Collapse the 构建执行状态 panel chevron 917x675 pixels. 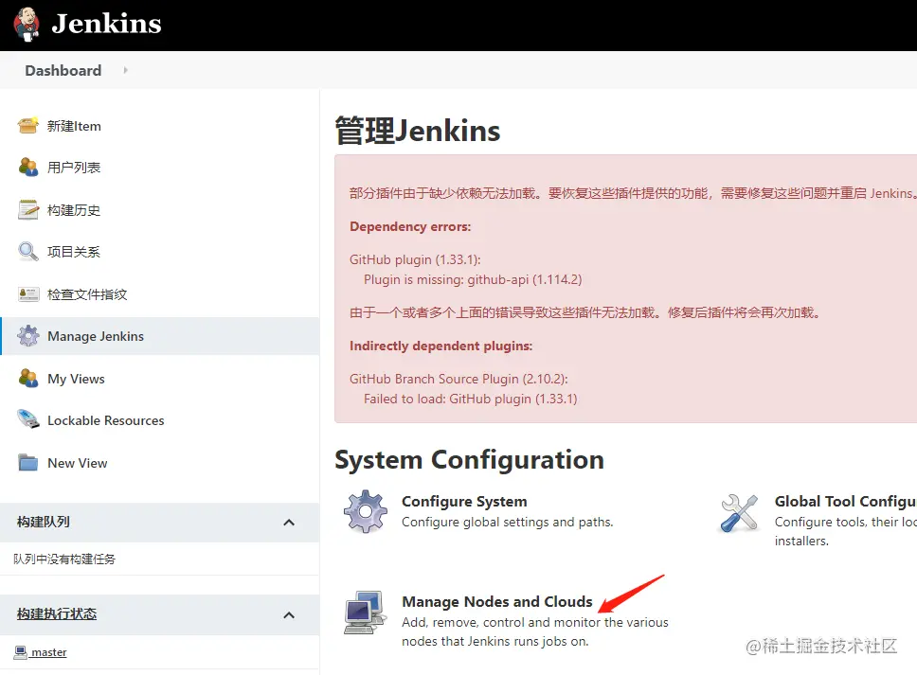coord(289,615)
